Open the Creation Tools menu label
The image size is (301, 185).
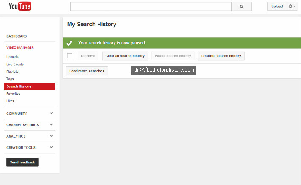[x=21, y=148]
